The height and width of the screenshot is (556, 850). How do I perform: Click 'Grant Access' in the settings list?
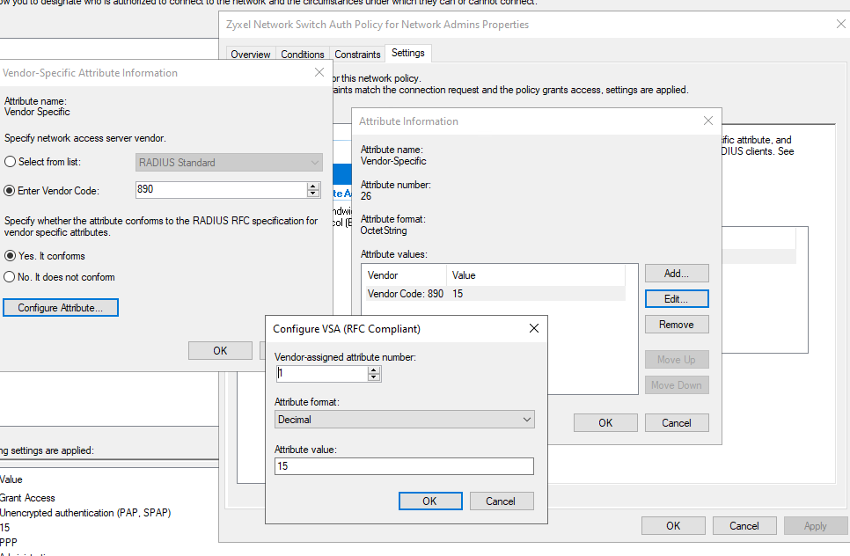(x=27, y=498)
